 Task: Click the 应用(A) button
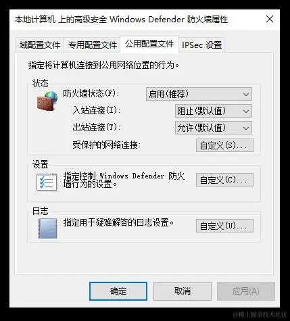[x=246, y=291]
